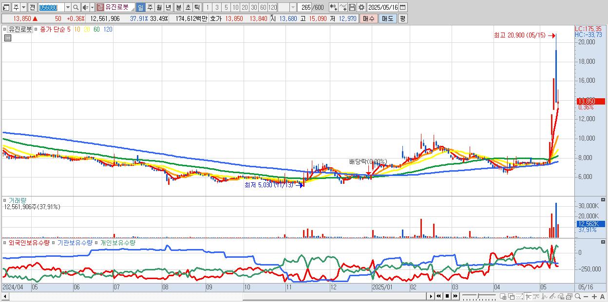The image size is (608, 302).
Task: Fast-forward the chart replay
Action: pos(455,296)
